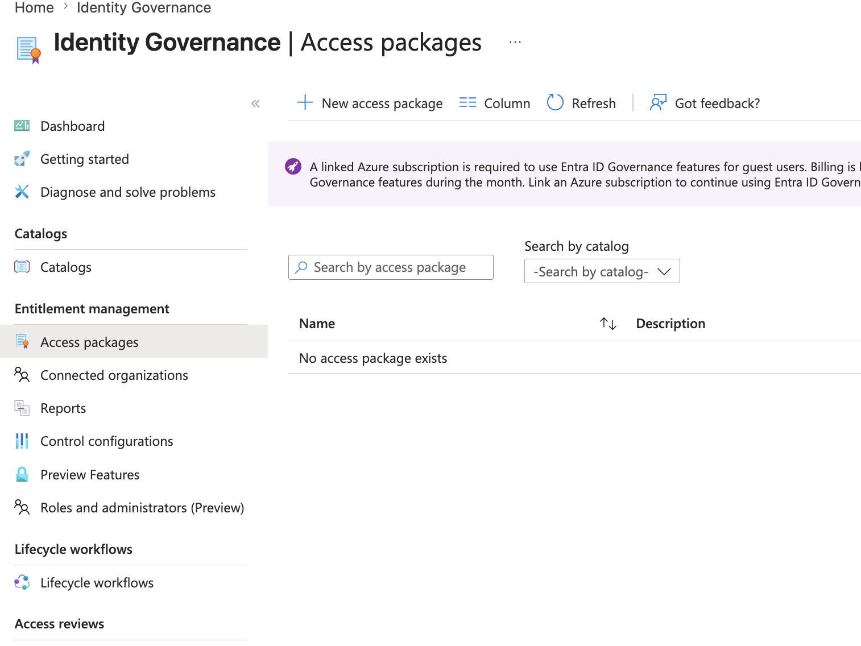Click the 'No access package exists' row
The height and width of the screenshot is (646, 861).
(574, 358)
